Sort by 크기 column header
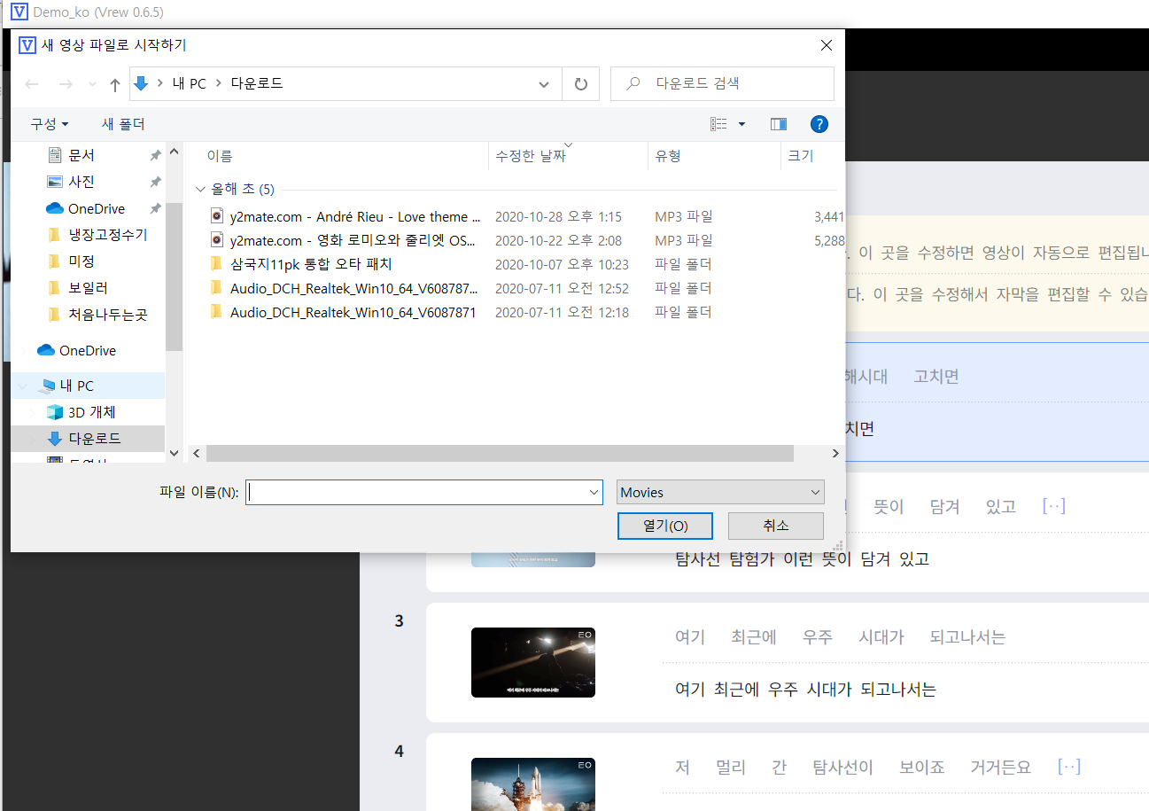1149x811 pixels. coord(801,156)
